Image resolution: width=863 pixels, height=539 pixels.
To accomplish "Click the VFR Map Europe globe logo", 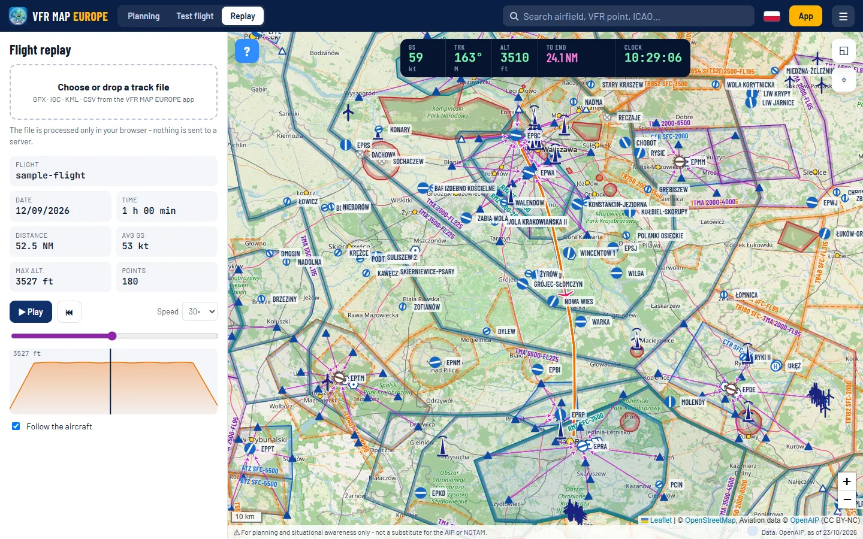I will 18,16.
